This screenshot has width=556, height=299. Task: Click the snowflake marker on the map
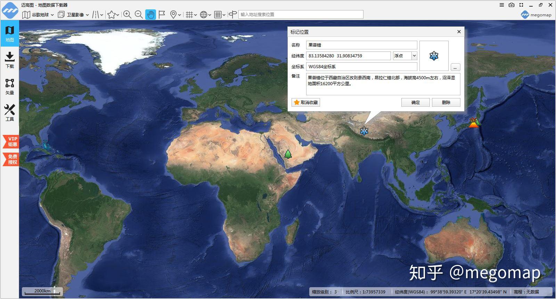point(364,131)
